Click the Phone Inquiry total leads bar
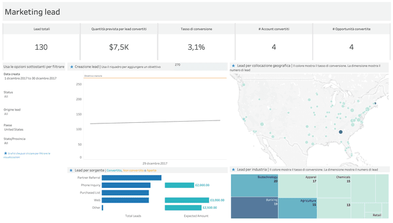The width and height of the screenshot is (393, 223). (x=126, y=185)
